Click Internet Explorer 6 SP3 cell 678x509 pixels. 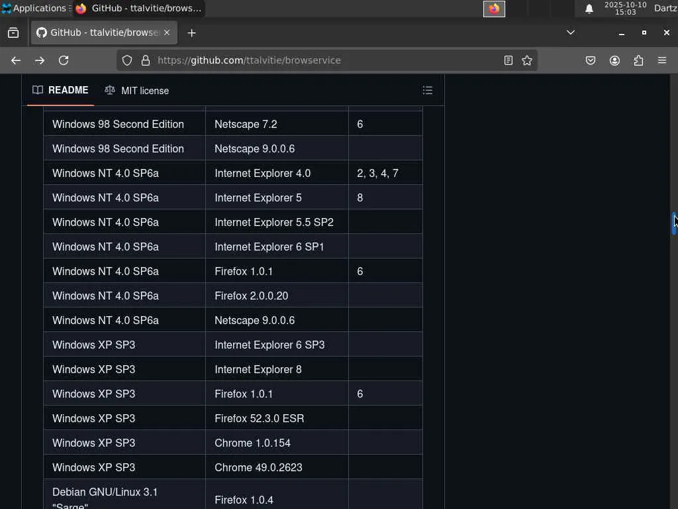(x=277, y=345)
